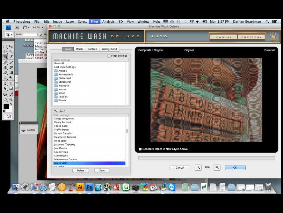Click the Pretreat button
283x213 pixels.
[252, 37]
